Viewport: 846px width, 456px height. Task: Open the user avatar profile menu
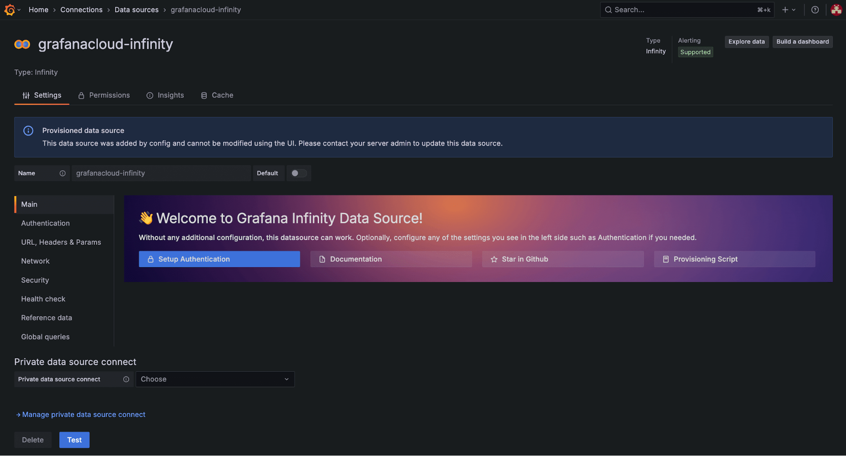836,10
